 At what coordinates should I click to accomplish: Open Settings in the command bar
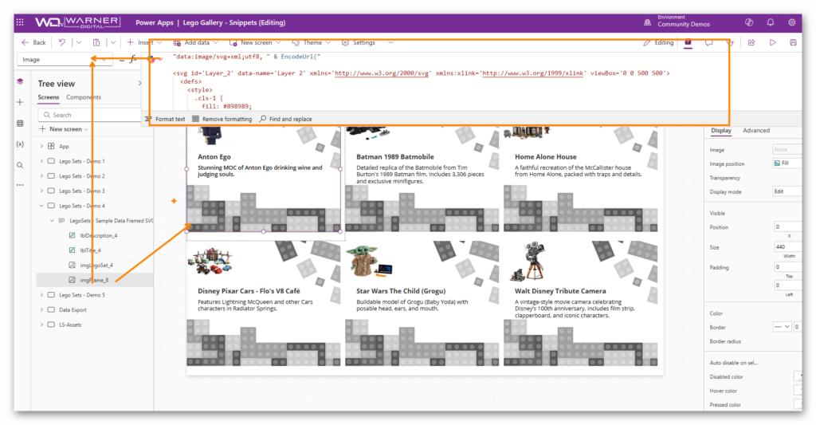coord(358,43)
